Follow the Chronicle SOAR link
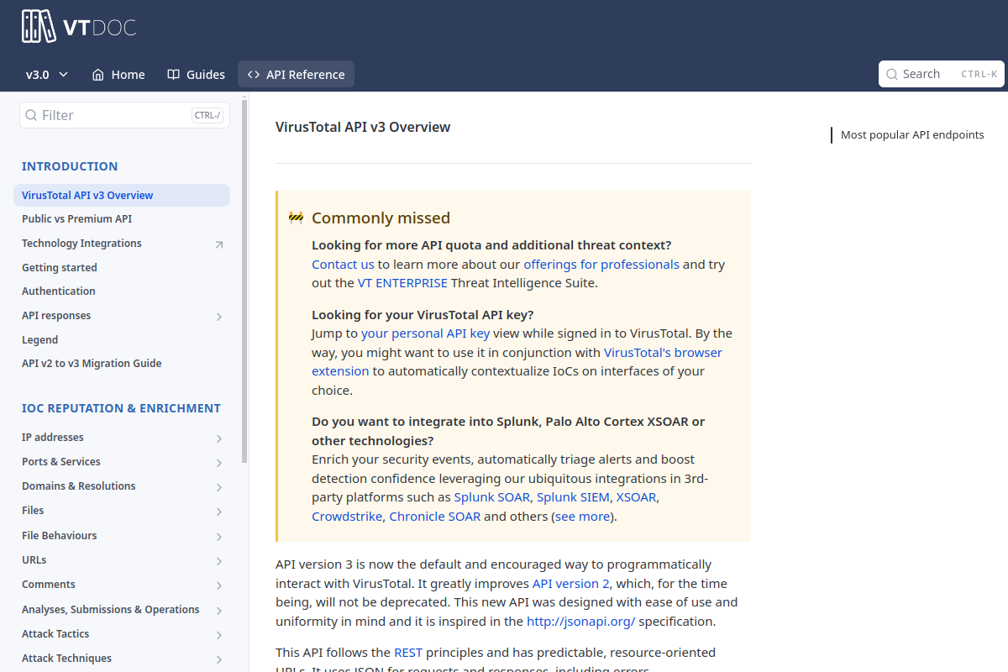 pos(435,517)
